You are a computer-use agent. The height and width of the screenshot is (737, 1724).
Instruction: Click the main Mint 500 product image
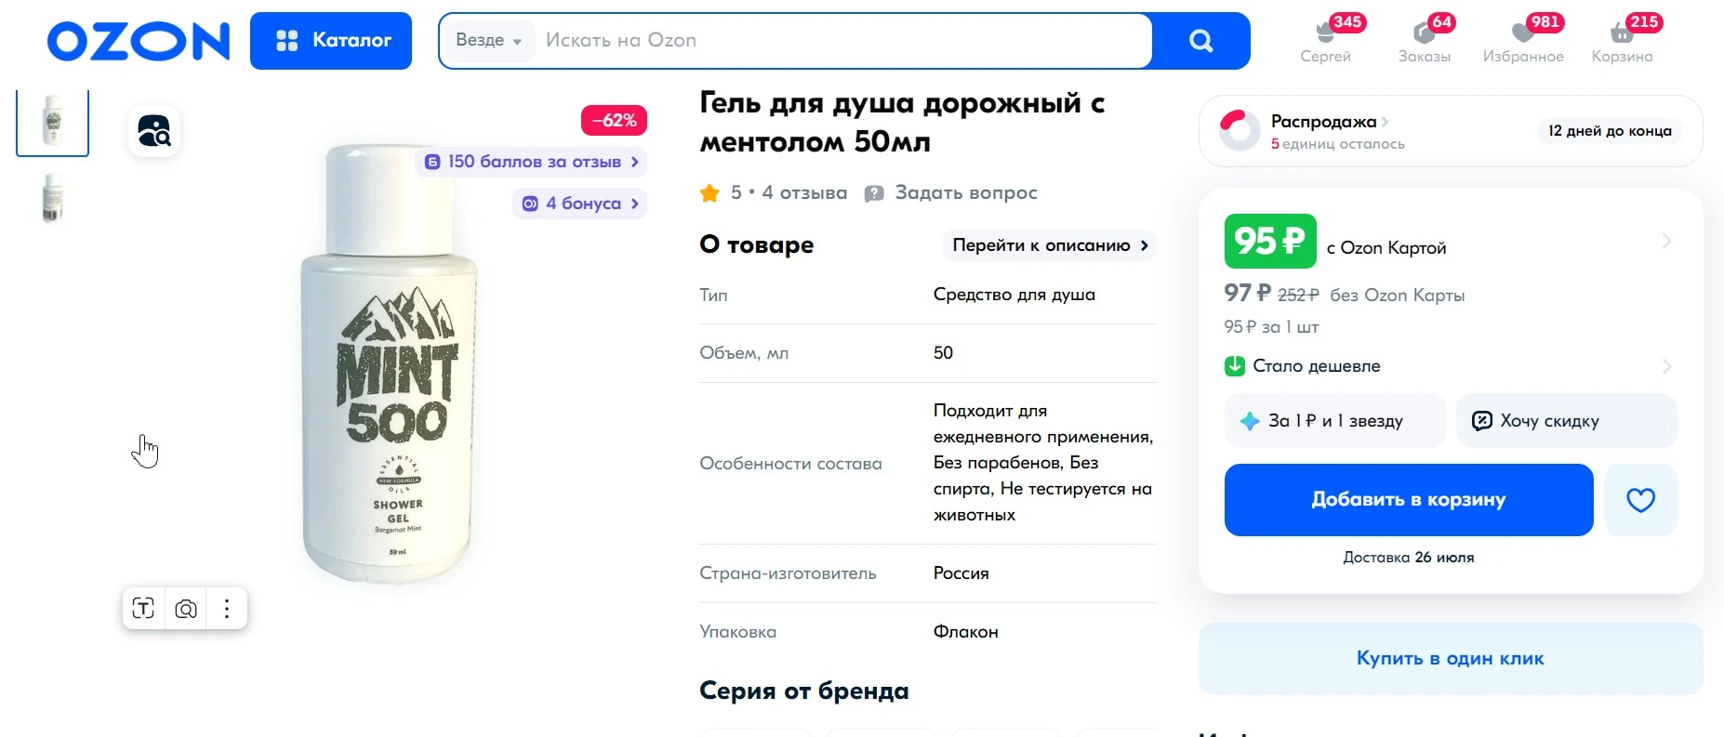[391, 364]
